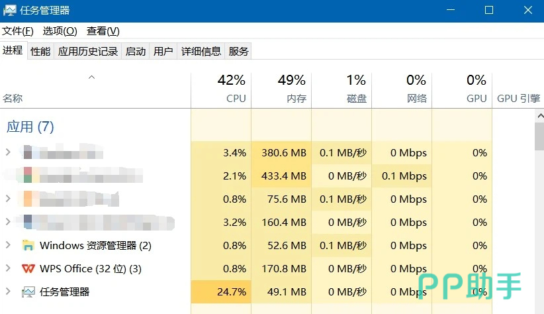Click the scroll-up arrow of process list
This screenshot has width=544, height=314.
coord(540,116)
